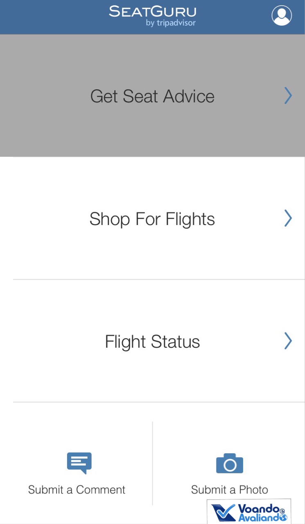Screen dimensions: 305x524
Task: Expand Get Seat Advice with its chevron
Action: [x=288, y=96]
